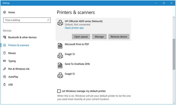The height and width of the screenshot is (105, 176).
Task: Click the Typing keyboard icon
Action: [5, 61]
